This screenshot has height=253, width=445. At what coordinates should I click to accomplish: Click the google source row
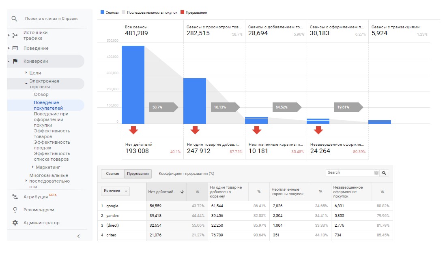pos(245,206)
